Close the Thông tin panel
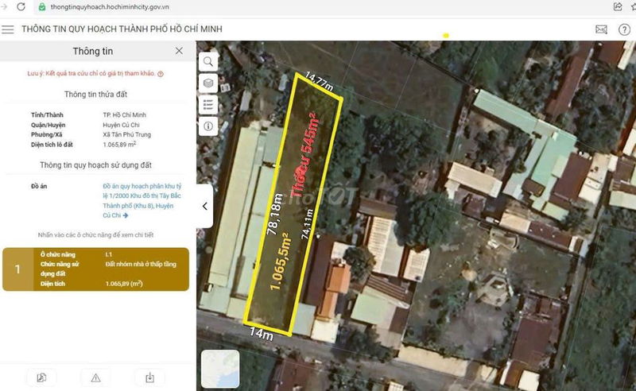Screen dimensions: 636x391 179,51
